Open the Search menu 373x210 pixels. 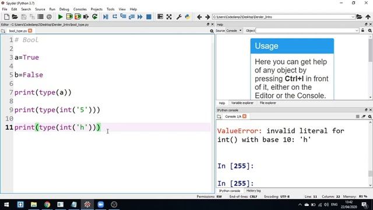tap(26, 9)
